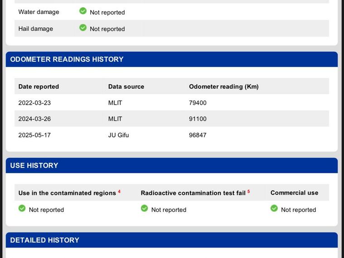Select the Detailed History section header
344x258 pixels.
(45, 240)
